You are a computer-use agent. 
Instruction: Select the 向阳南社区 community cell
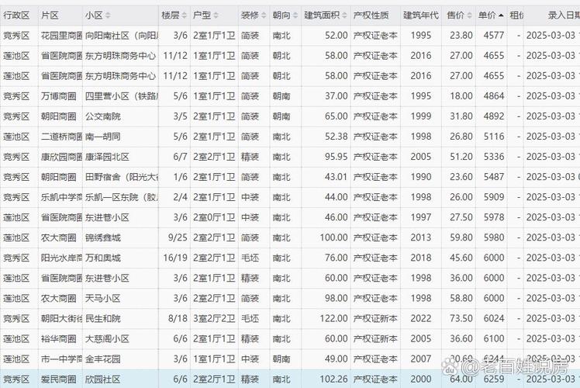tap(122, 36)
